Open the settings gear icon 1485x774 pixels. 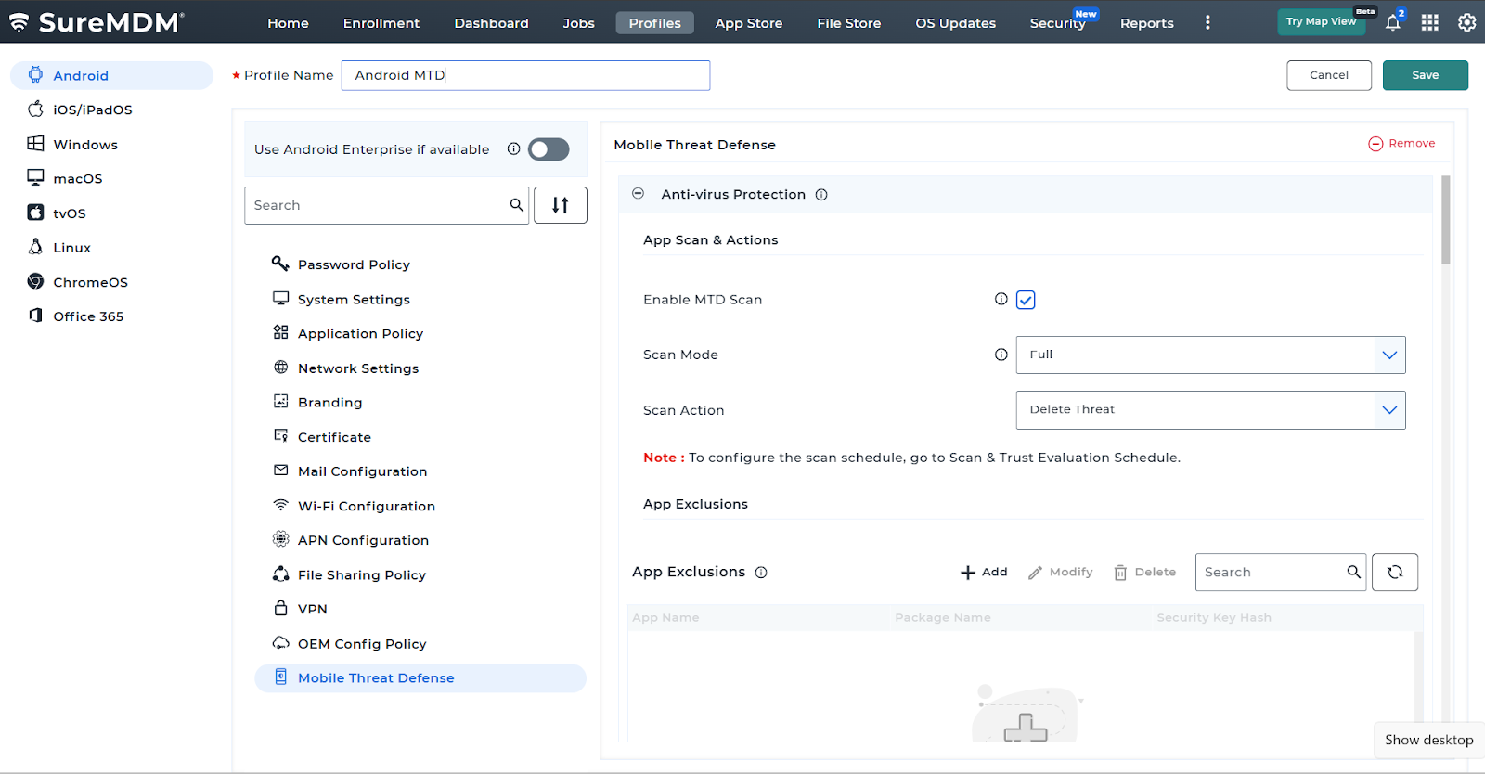pyautogui.click(x=1466, y=23)
